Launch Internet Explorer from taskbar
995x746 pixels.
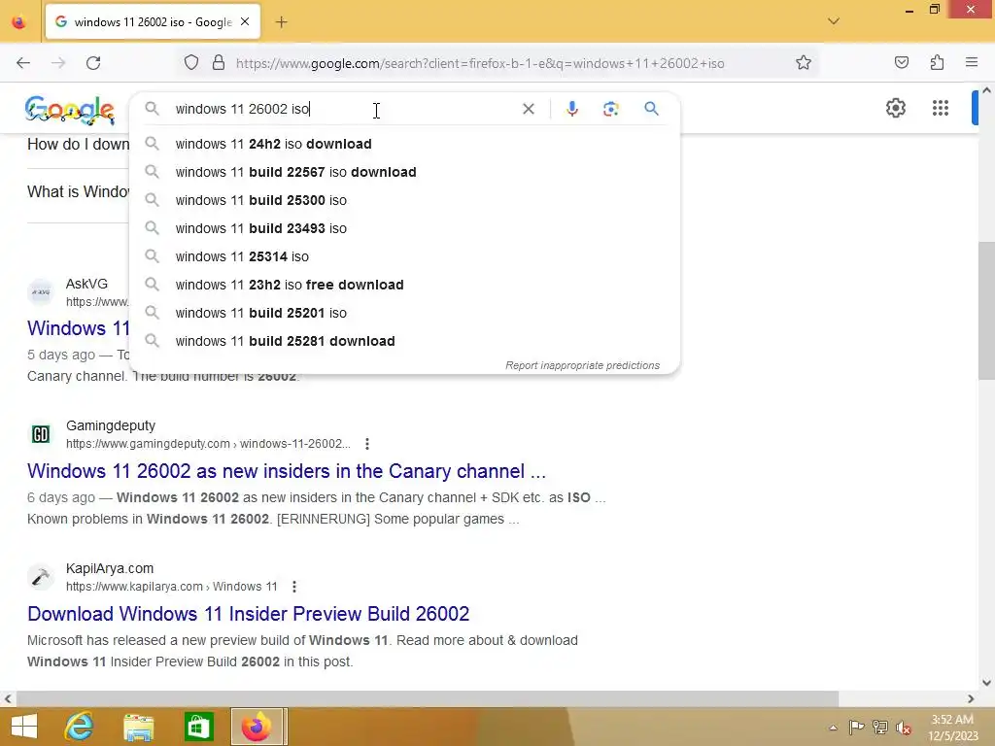click(x=80, y=727)
